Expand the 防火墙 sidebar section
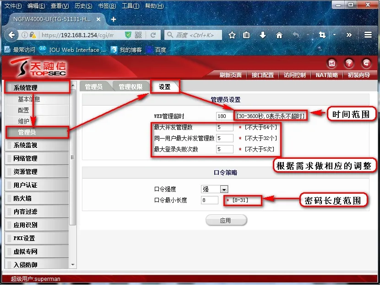Image resolution: width=380 pixels, height=285 pixels. [37, 199]
